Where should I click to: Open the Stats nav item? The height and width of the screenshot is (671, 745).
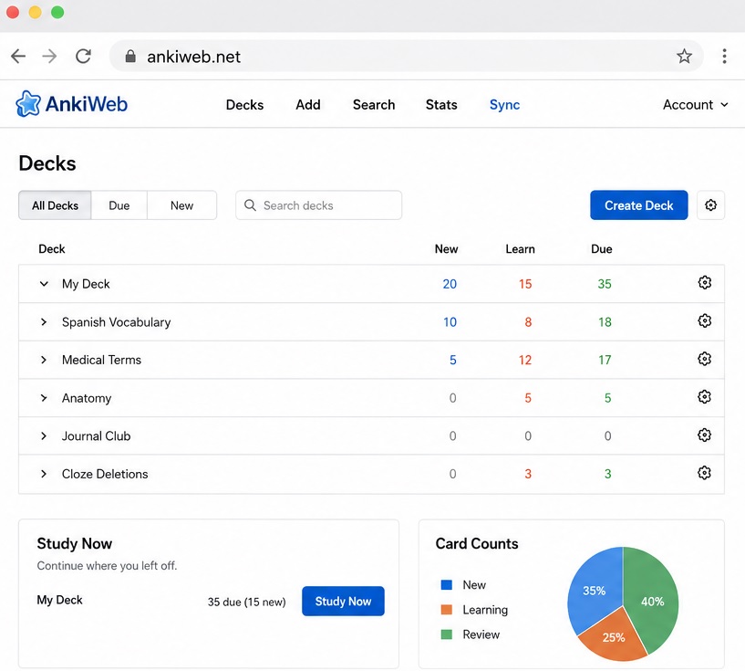[441, 105]
